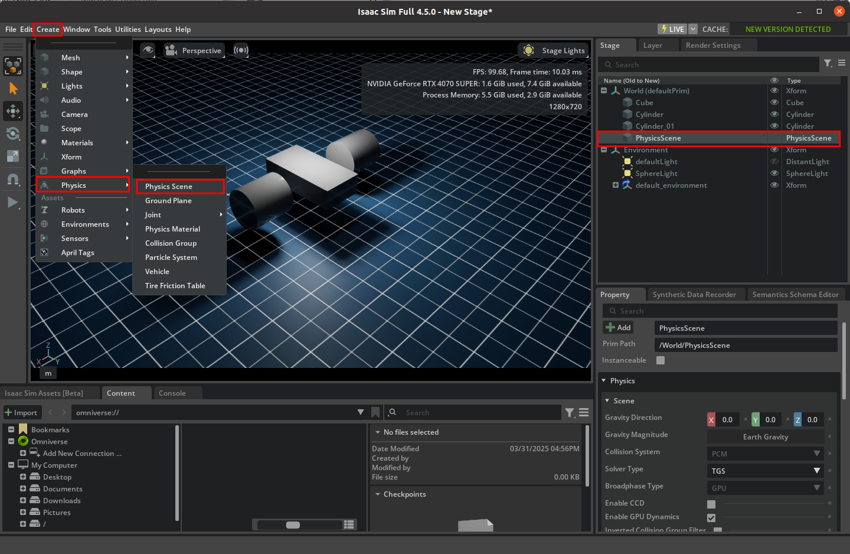
Task: Click Import button in Content browser
Action: pos(21,412)
